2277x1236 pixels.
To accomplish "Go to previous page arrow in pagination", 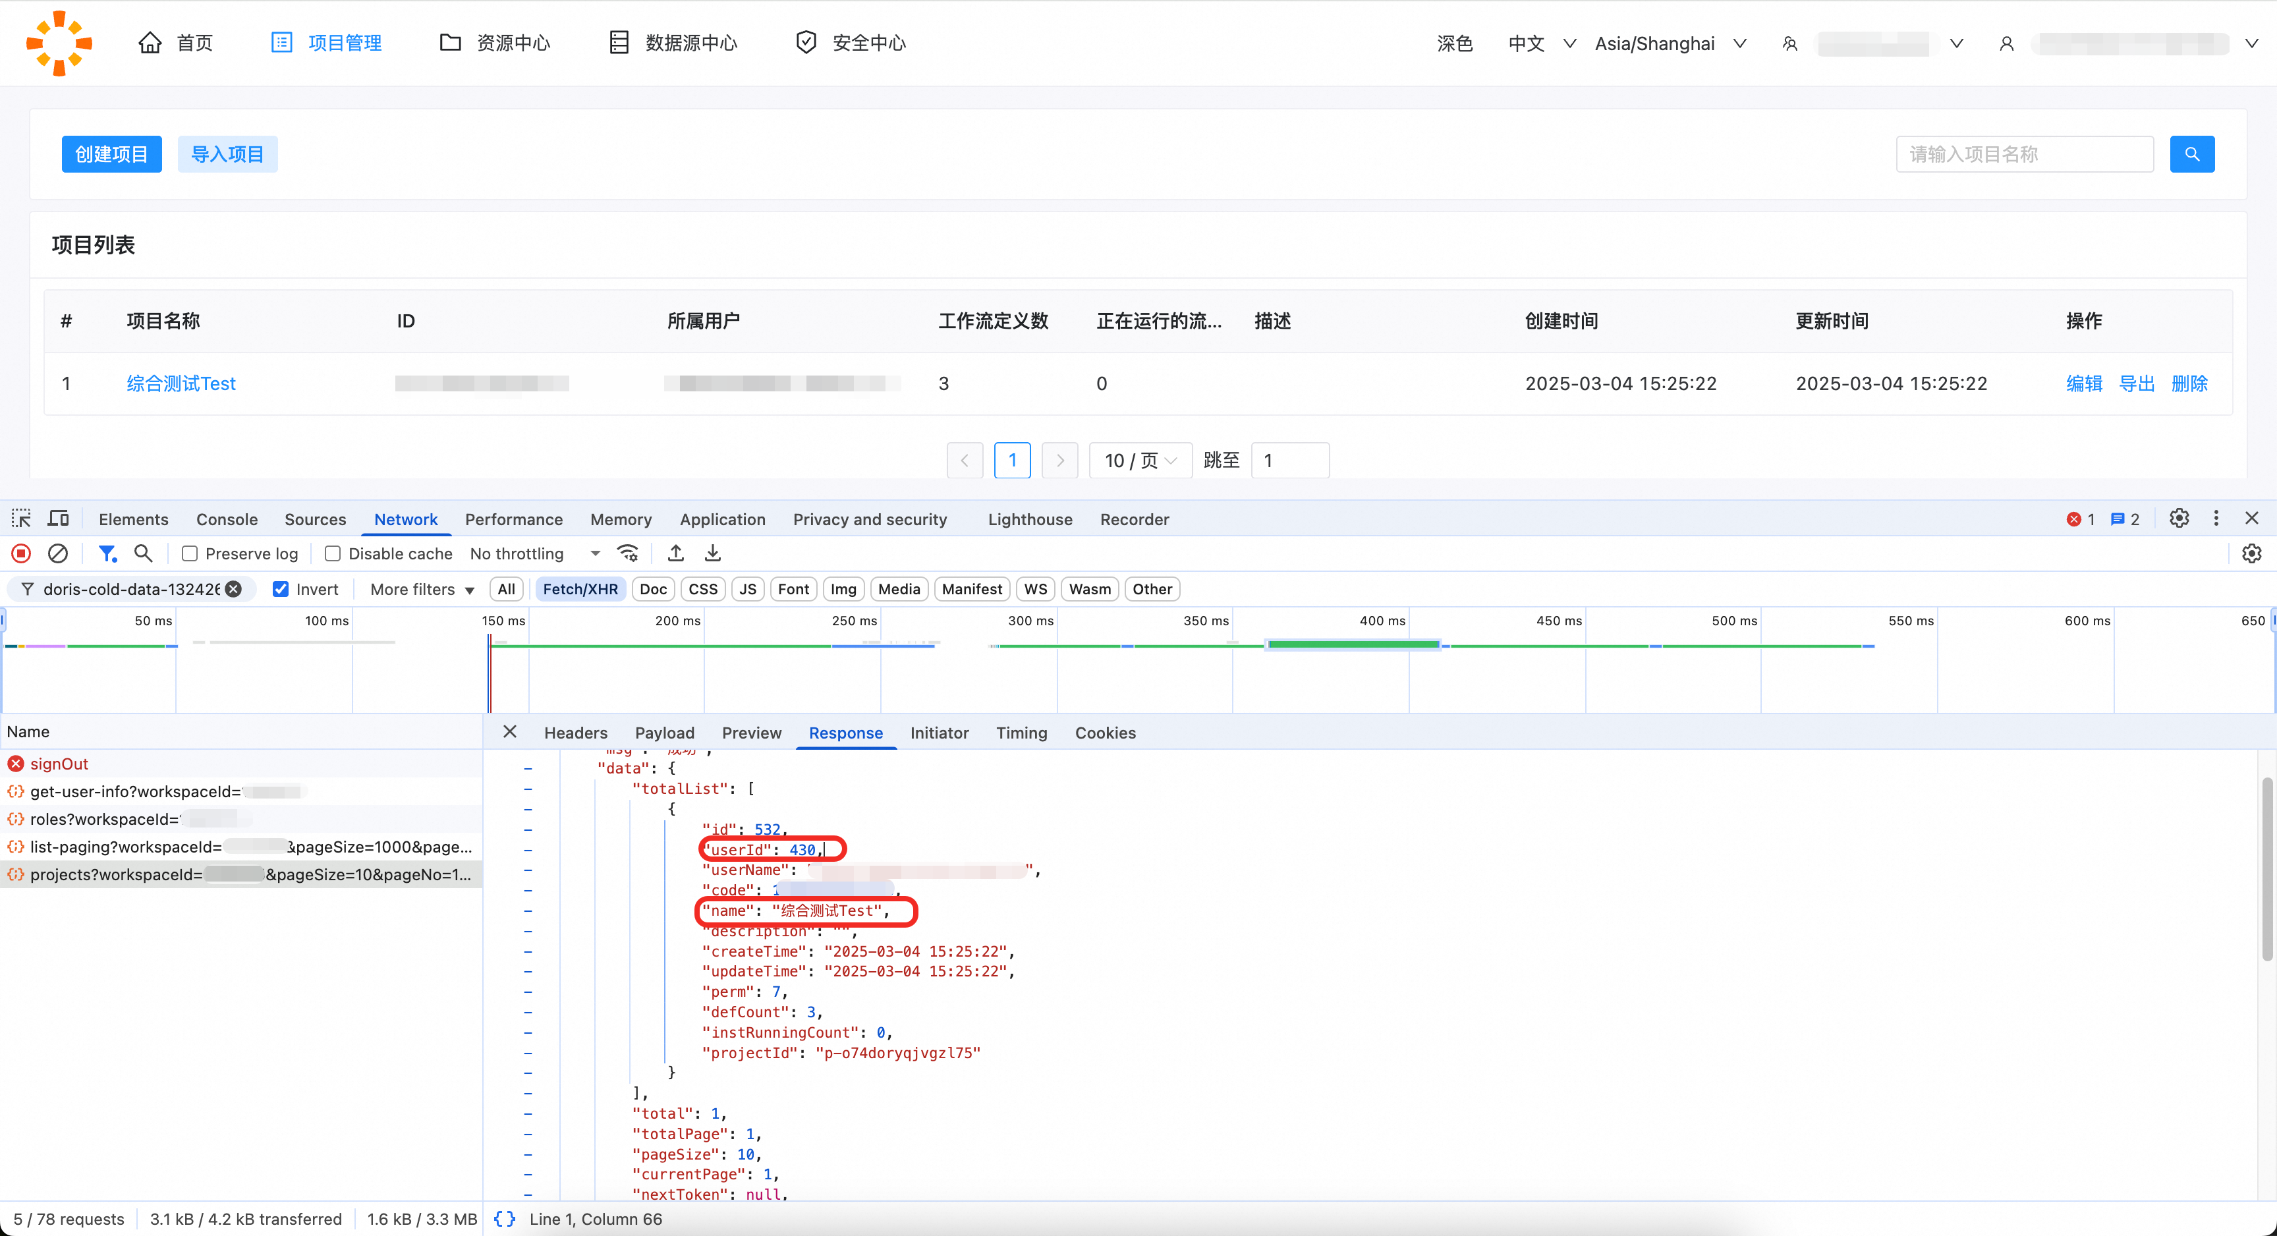I will (x=965, y=460).
